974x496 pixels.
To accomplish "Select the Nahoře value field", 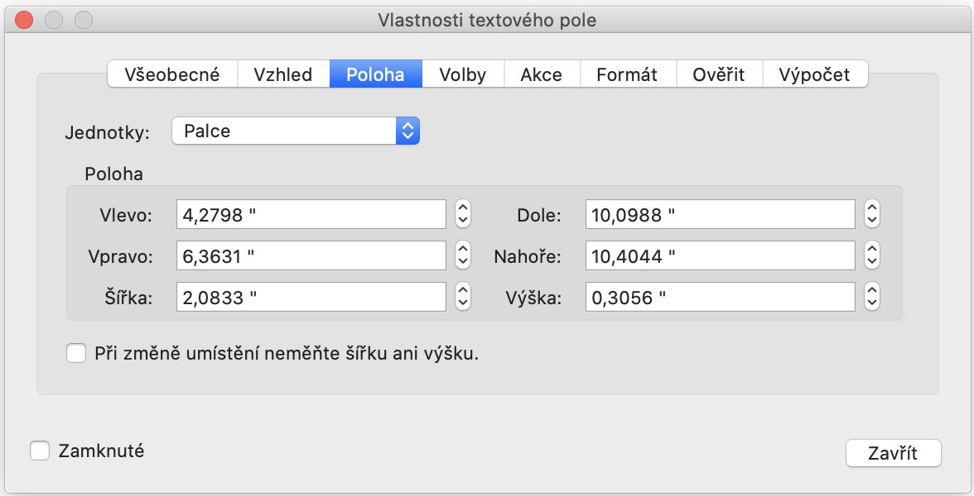I will click(720, 255).
